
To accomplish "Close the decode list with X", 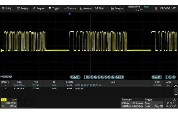I will click(x=176, y=82).
